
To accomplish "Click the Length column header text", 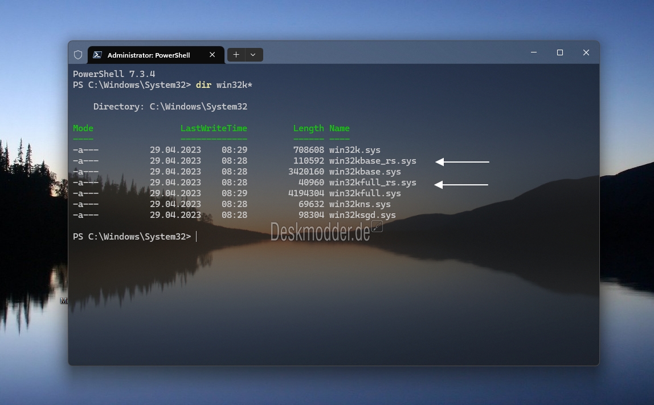I will [308, 128].
